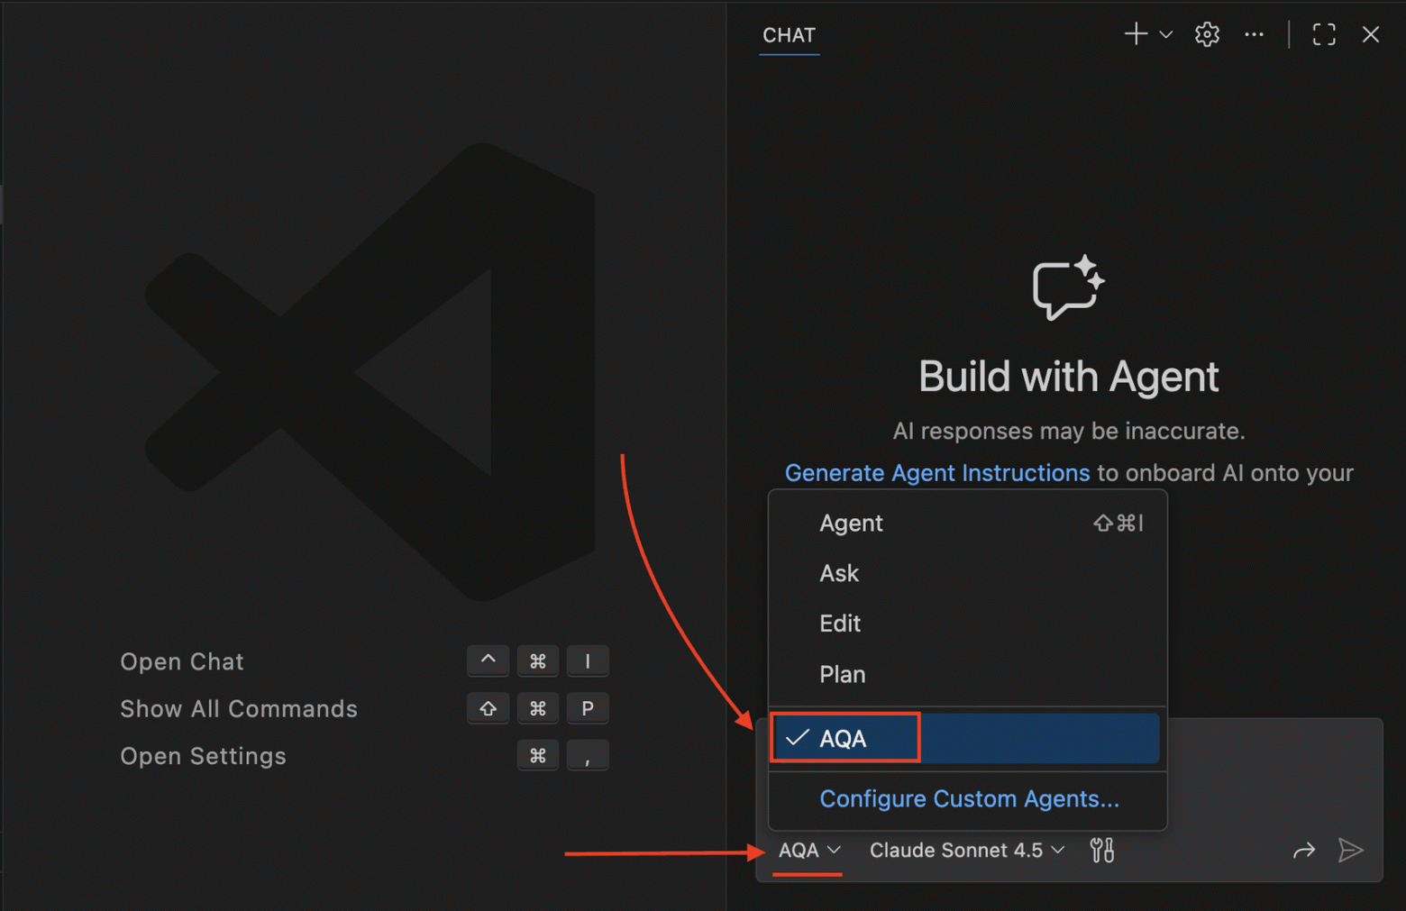Viewport: 1406px width, 911px height.
Task: Open the AQA mode dropdown
Action: coord(808,850)
